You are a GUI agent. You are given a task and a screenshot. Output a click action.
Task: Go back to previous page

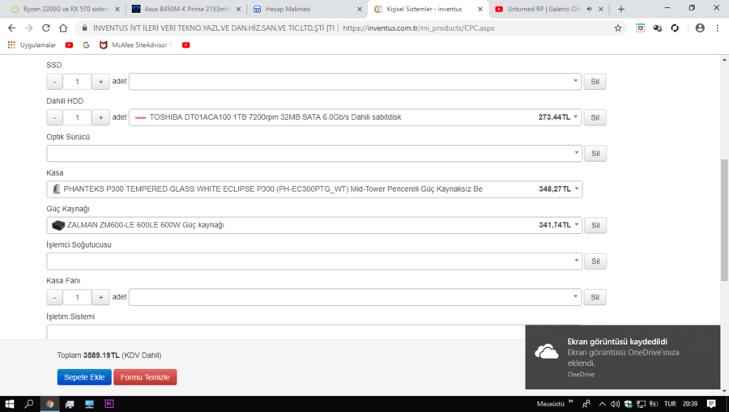click(11, 28)
